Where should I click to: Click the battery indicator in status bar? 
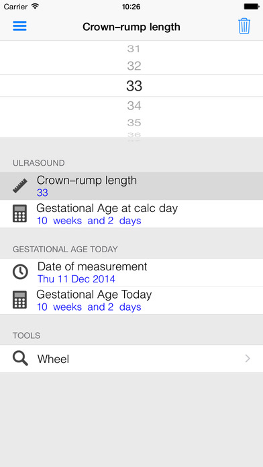[251, 6]
